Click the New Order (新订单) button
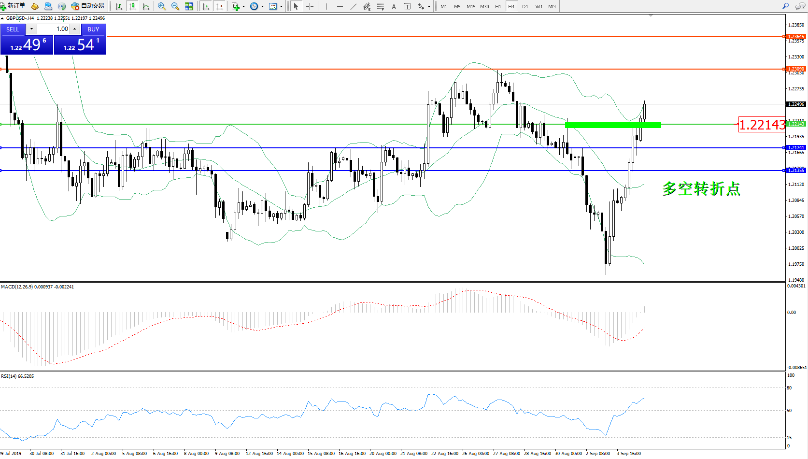808x459 pixels. [x=13, y=6]
